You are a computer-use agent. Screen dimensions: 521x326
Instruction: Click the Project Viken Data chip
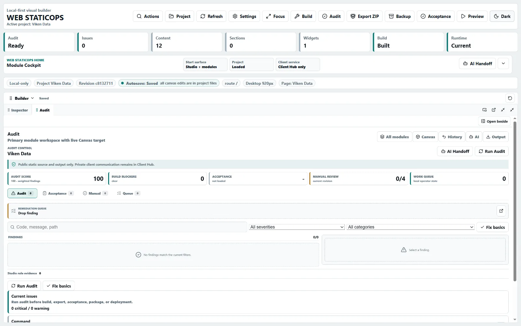coord(54,83)
